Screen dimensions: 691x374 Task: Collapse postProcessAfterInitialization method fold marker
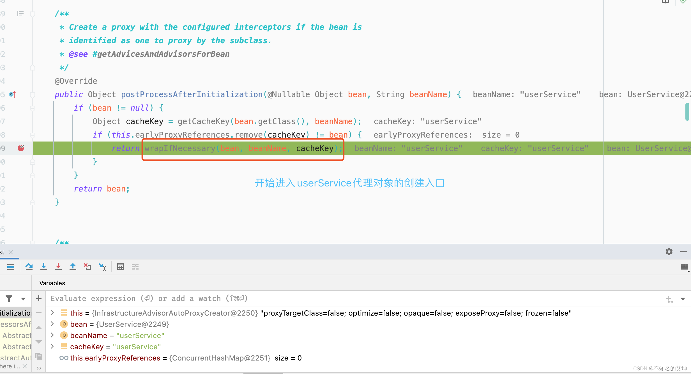tap(33, 95)
